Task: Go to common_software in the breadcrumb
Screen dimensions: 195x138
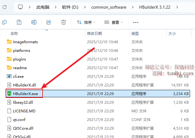Action: pos(109,7)
